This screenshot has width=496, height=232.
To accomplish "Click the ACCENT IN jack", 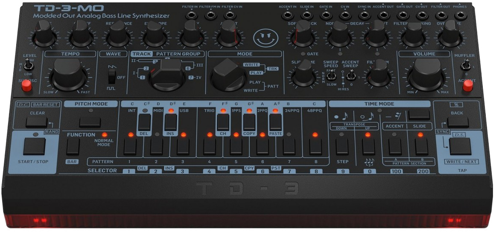I will (x=287, y=15).
